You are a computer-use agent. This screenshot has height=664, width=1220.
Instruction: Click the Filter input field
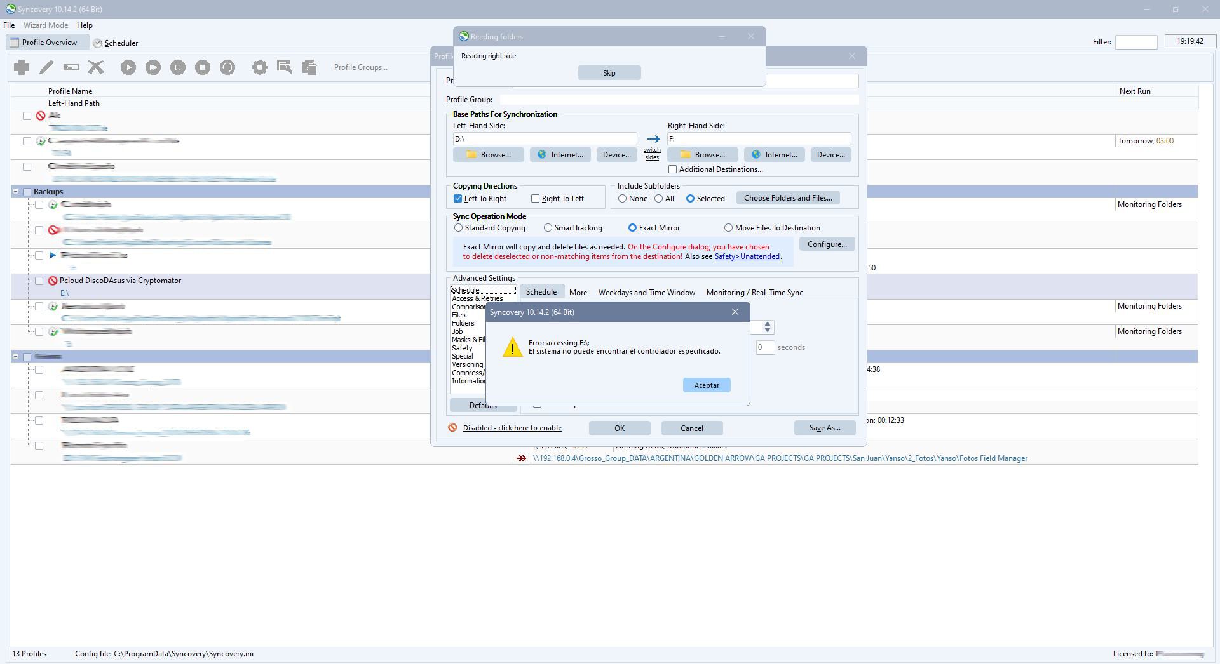pyautogui.click(x=1135, y=42)
